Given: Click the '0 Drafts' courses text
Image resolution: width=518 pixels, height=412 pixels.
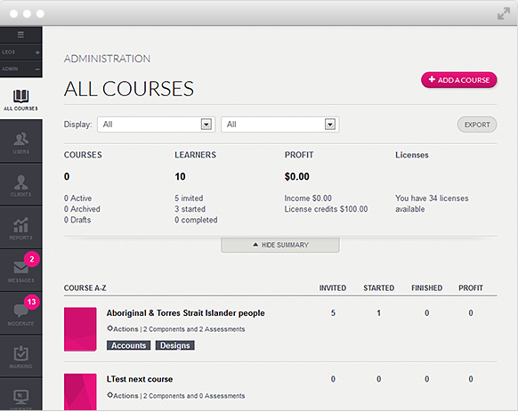Looking at the screenshot, I should click(x=77, y=220).
